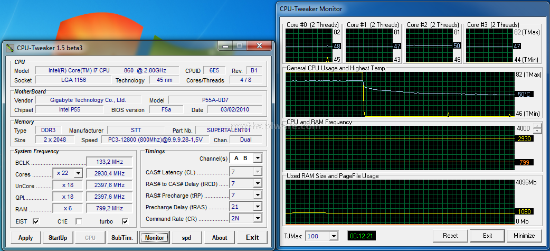Click the CPU and RAM Frequency graph
This screenshot has width=550, height=251.
(x=400, y=147)
